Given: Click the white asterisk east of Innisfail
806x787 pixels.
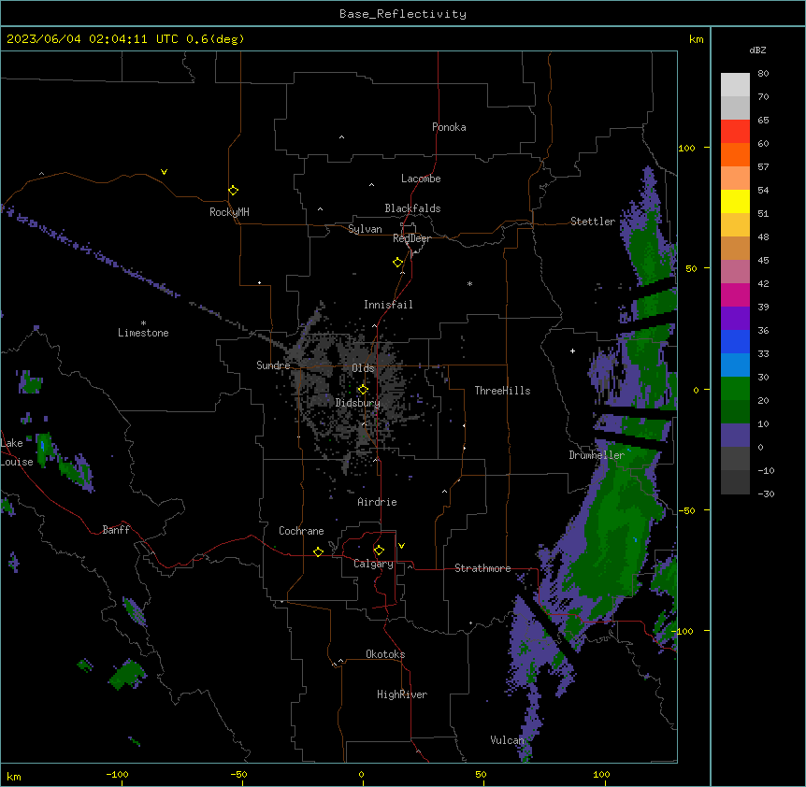Looking at the screenshot, I should (x=469, y=283).
